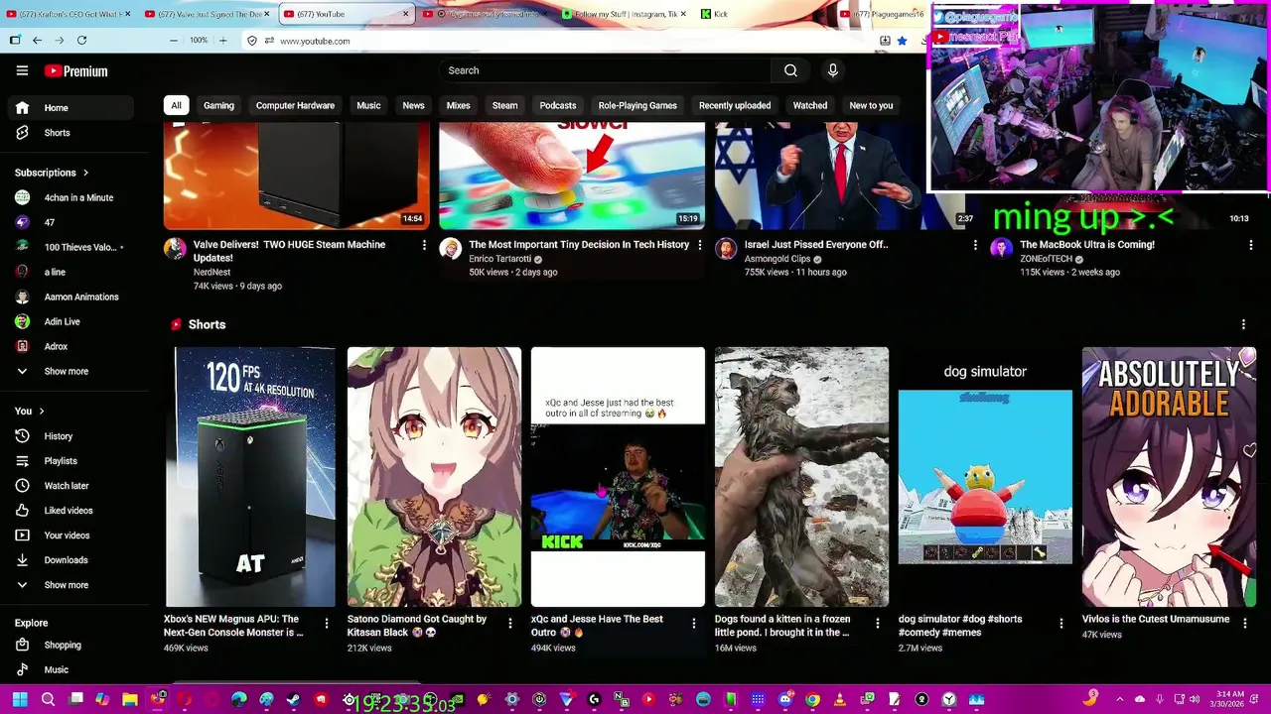The width and height of the screenshot is (1271, 714).
Task: Open the YouTube hamburger guide menu
Action: [22, 70]
